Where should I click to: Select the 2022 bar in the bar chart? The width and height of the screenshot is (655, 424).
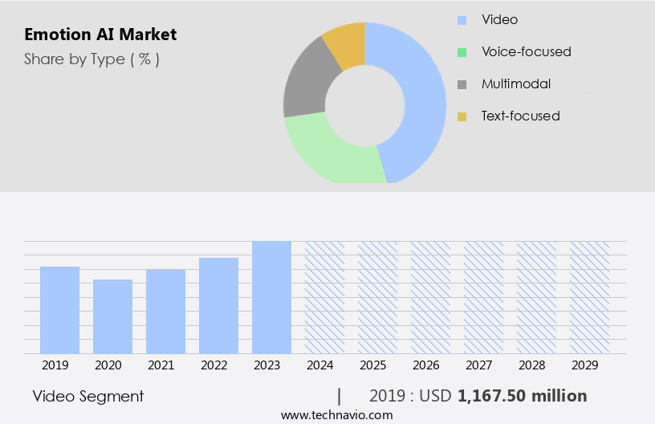point(218,305)
